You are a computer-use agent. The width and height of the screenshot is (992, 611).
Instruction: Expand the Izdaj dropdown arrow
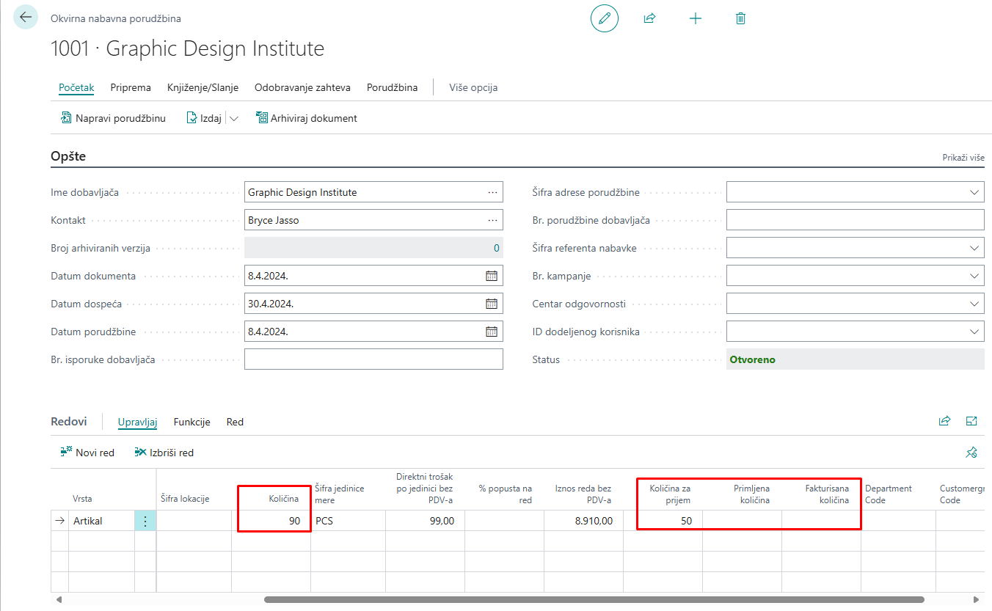(x=234, y=118)
